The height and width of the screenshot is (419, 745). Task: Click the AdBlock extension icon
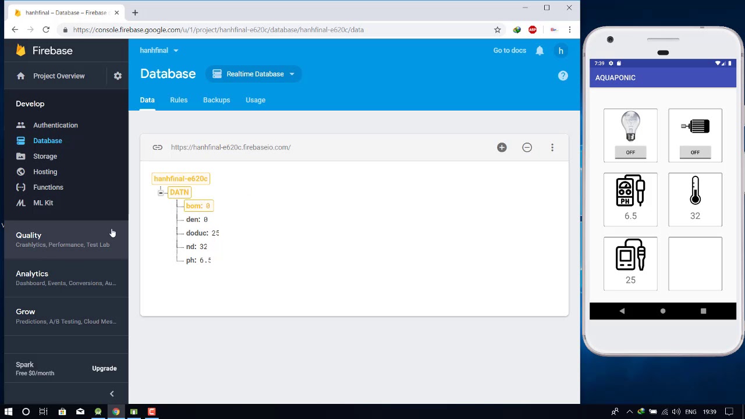tap(533, 30)
